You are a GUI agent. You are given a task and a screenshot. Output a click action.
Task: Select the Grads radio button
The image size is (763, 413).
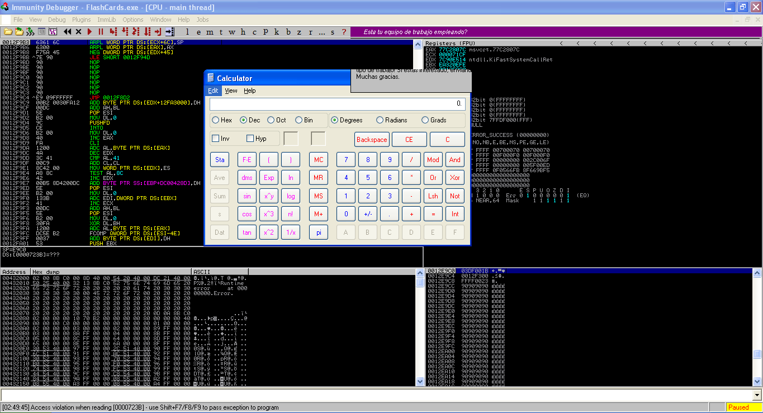tap(434, 120)
